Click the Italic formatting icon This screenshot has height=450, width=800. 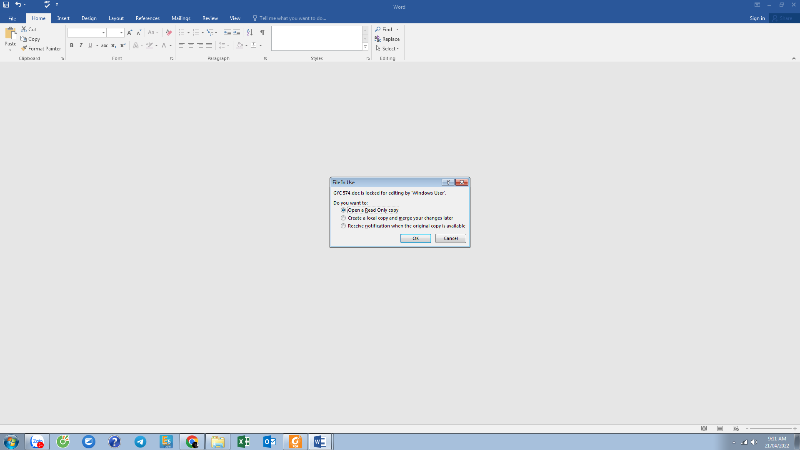tap(81, 45)
